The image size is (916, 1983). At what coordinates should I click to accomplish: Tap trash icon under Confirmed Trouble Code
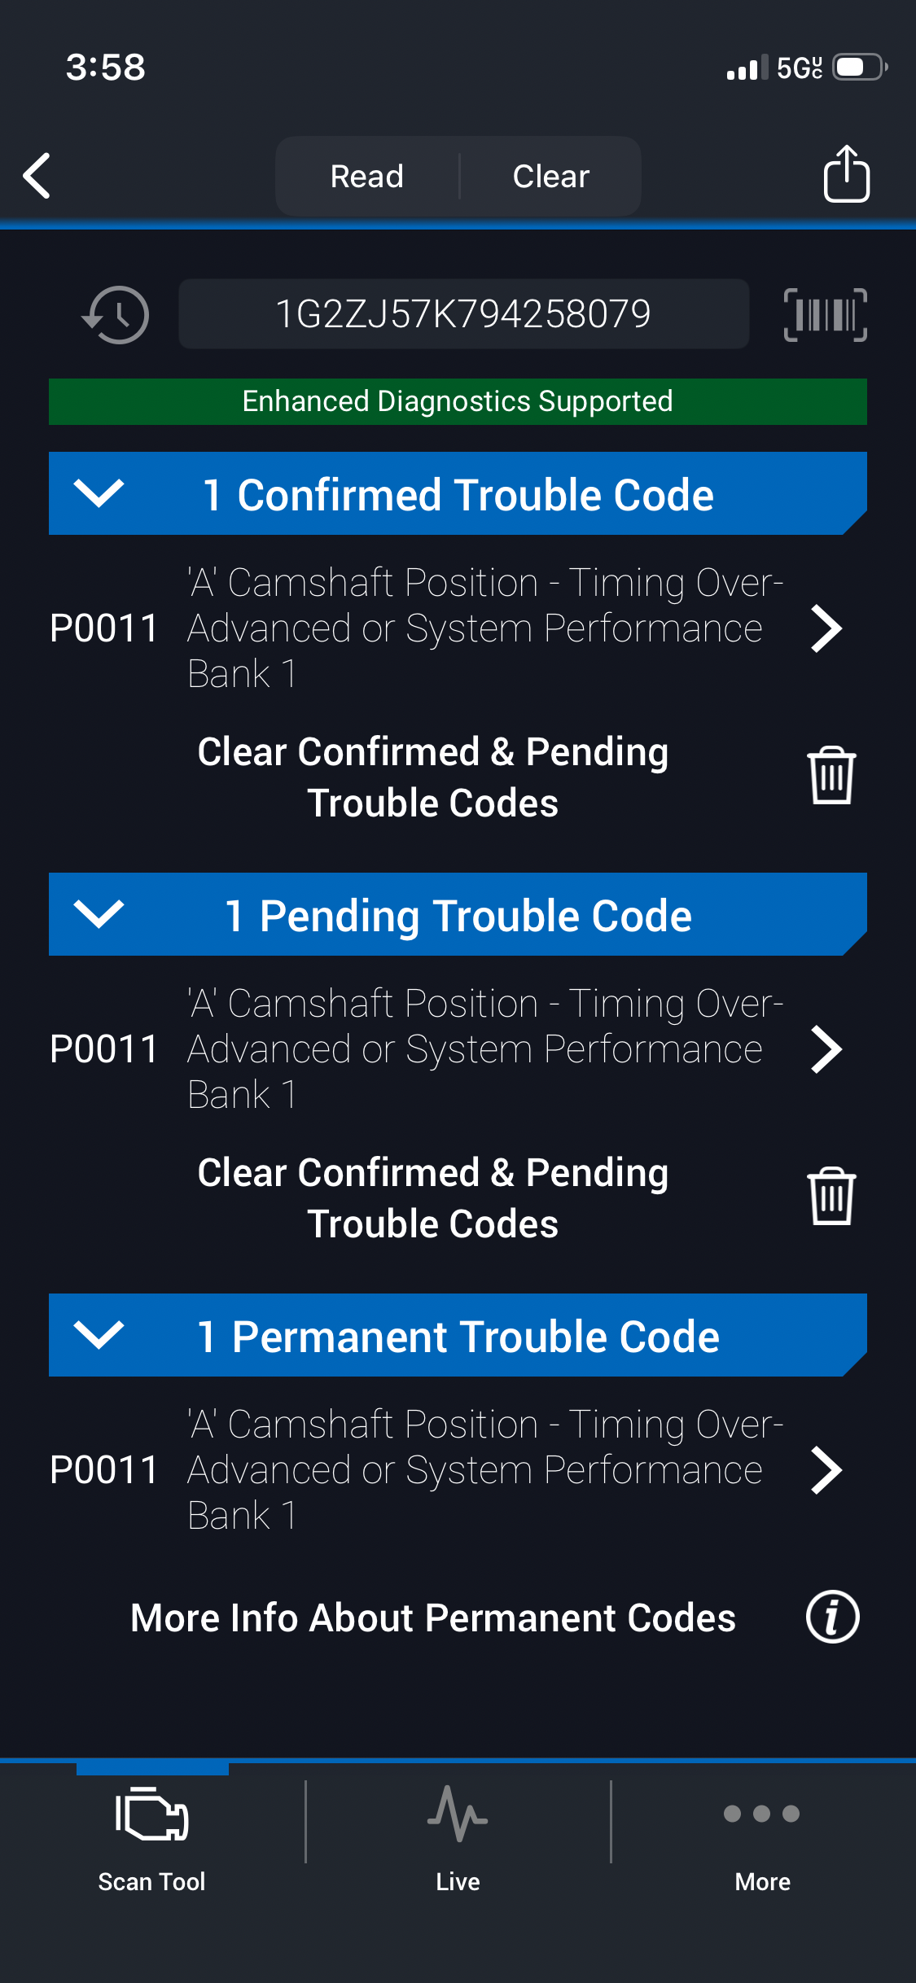pos(831,776)
